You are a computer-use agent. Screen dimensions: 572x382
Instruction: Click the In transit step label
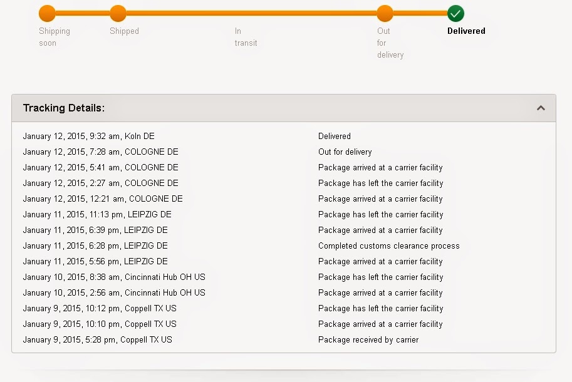(246, 37)
